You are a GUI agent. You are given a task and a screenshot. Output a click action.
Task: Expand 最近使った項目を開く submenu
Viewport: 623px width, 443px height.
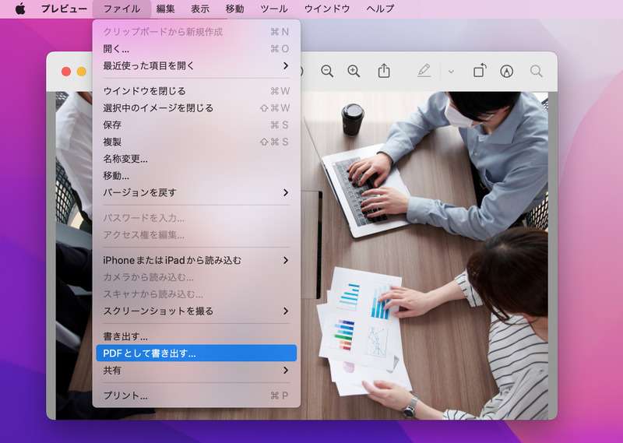tap(196, 65)
